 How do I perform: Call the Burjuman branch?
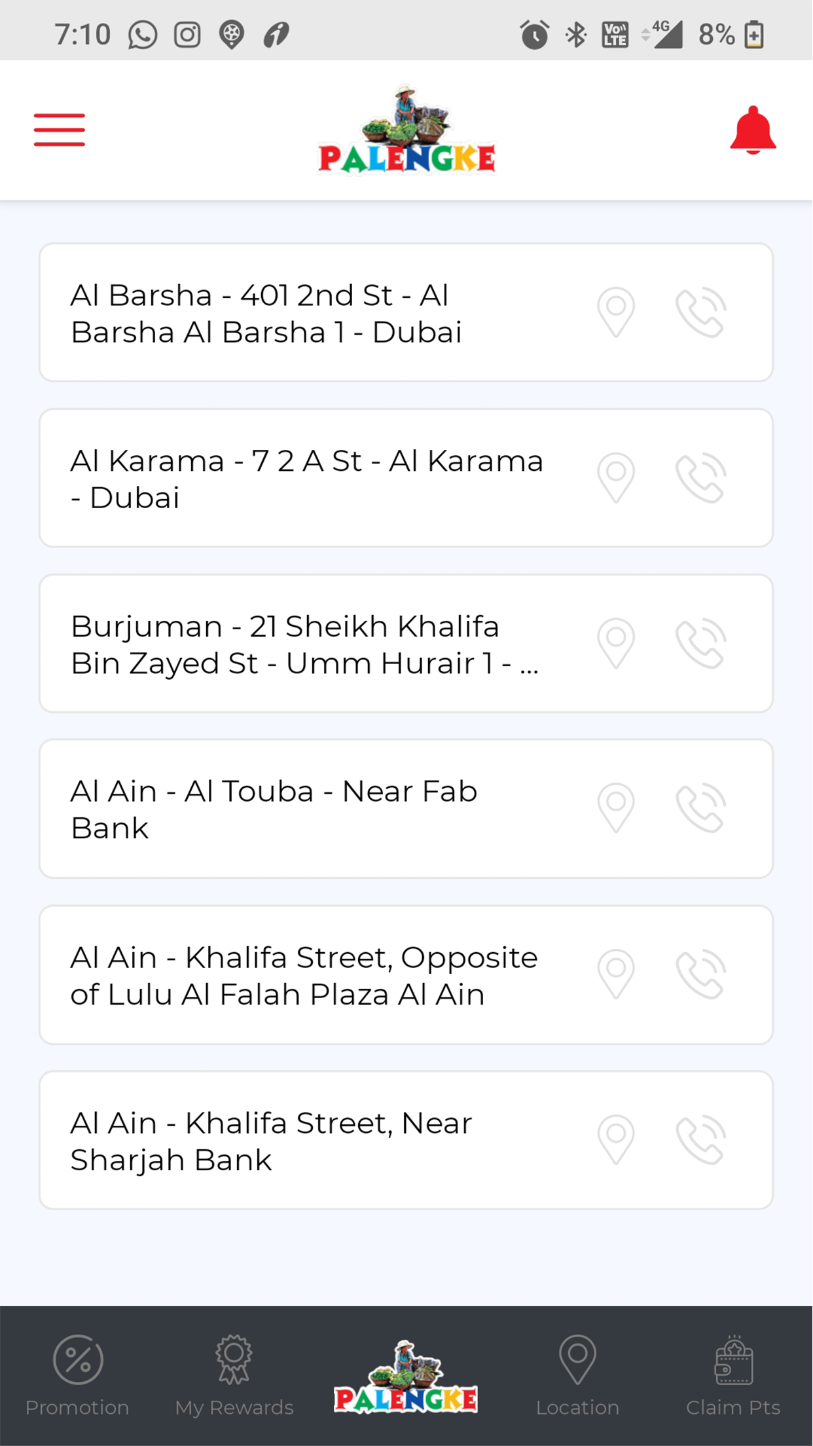click(701, 644)
